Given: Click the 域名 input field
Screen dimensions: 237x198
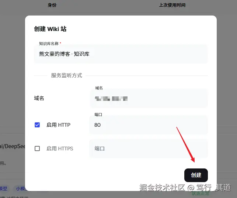Looking at the screenshot, I should pyautogui.click(x=149, y=99).
